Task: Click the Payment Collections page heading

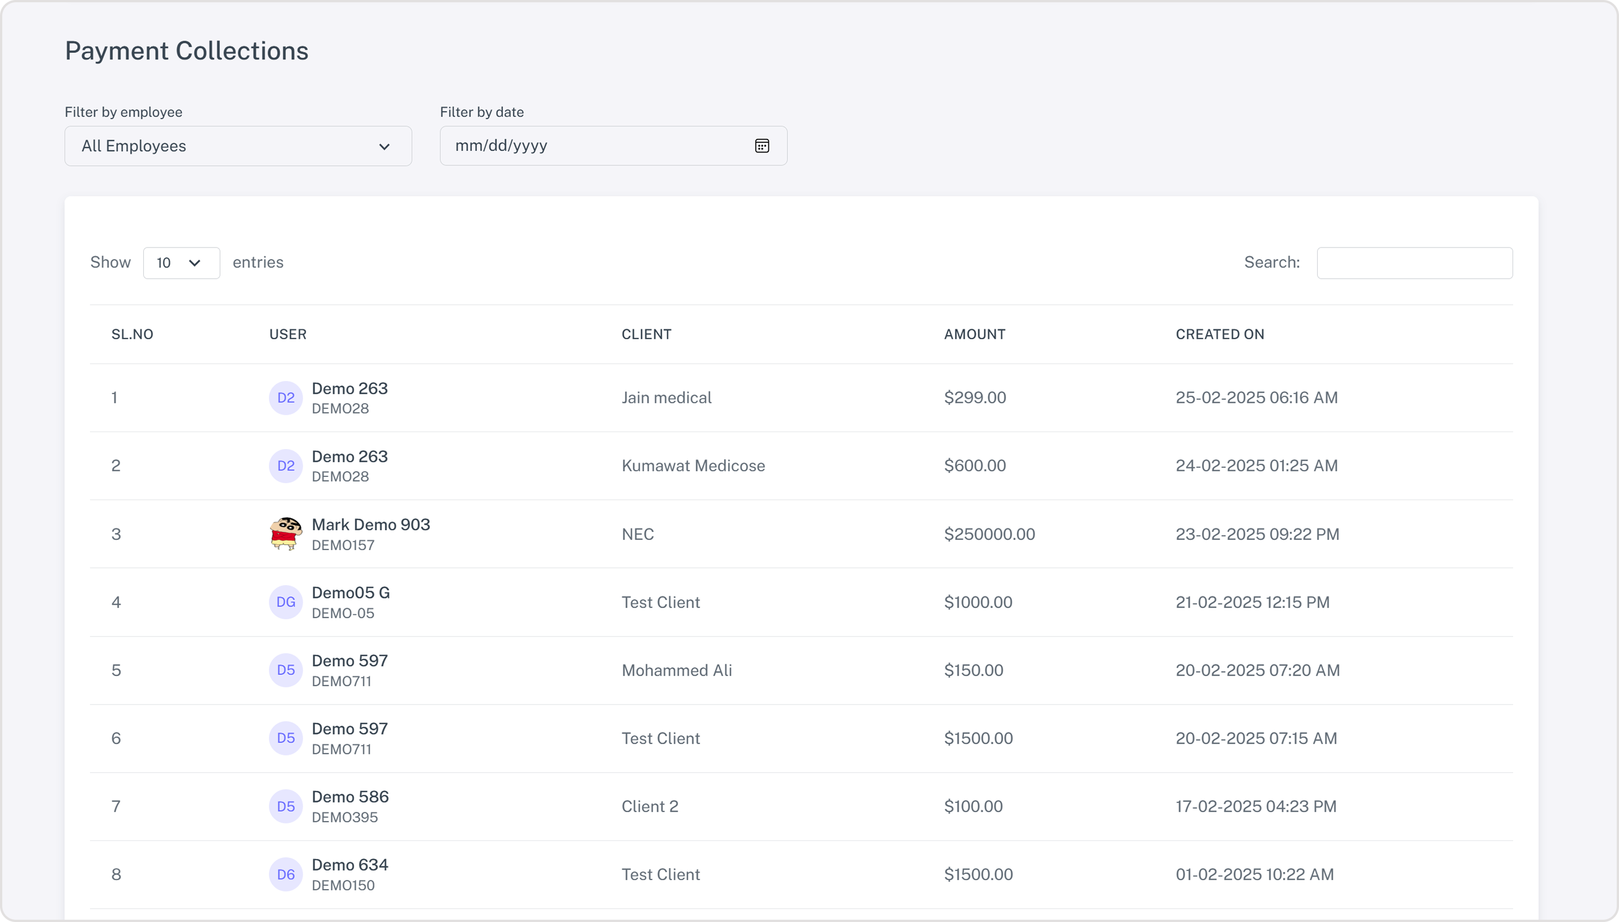Action: pyautogui.click(x=186, y=50)
